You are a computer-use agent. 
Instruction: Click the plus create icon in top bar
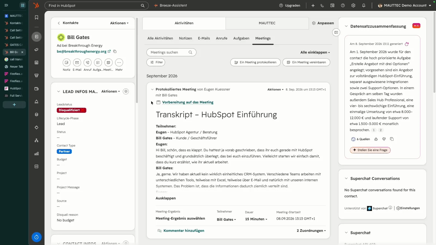click(313, 5)
